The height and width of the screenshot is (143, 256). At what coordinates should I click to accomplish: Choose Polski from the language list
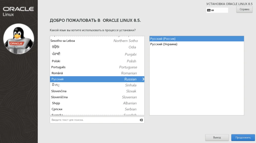point(97,61)
